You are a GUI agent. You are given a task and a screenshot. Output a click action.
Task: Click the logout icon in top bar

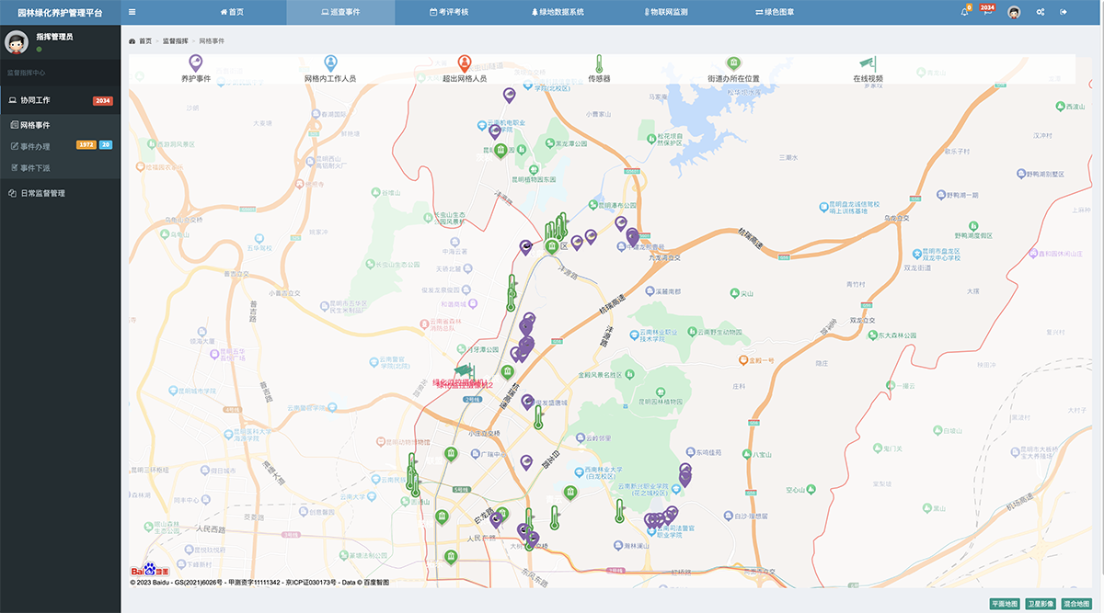pyautogui.click(x=1064, y=12)
